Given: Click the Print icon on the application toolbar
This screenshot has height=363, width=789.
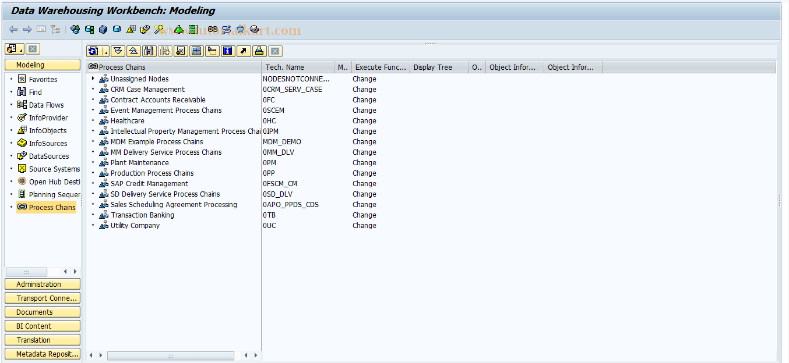Looking at the screenshot, I should [x=258, y=51].
